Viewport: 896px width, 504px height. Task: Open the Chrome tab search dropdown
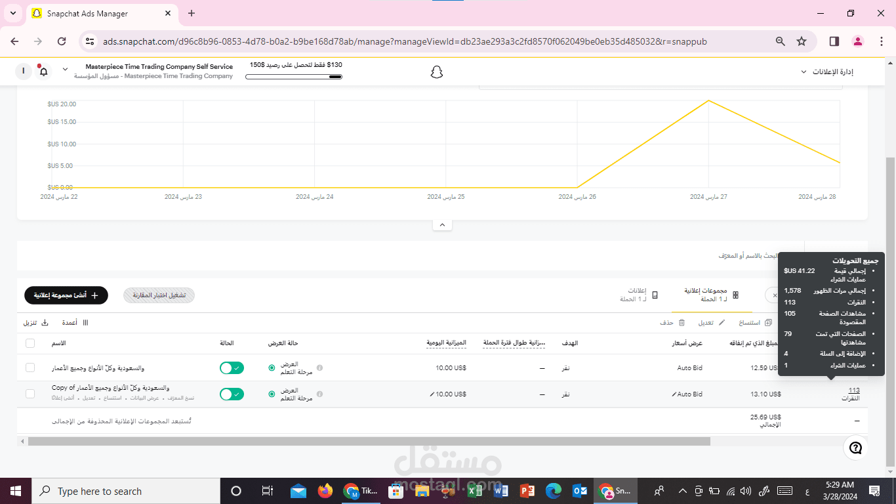pyautogui.click(x=13, y=13)
